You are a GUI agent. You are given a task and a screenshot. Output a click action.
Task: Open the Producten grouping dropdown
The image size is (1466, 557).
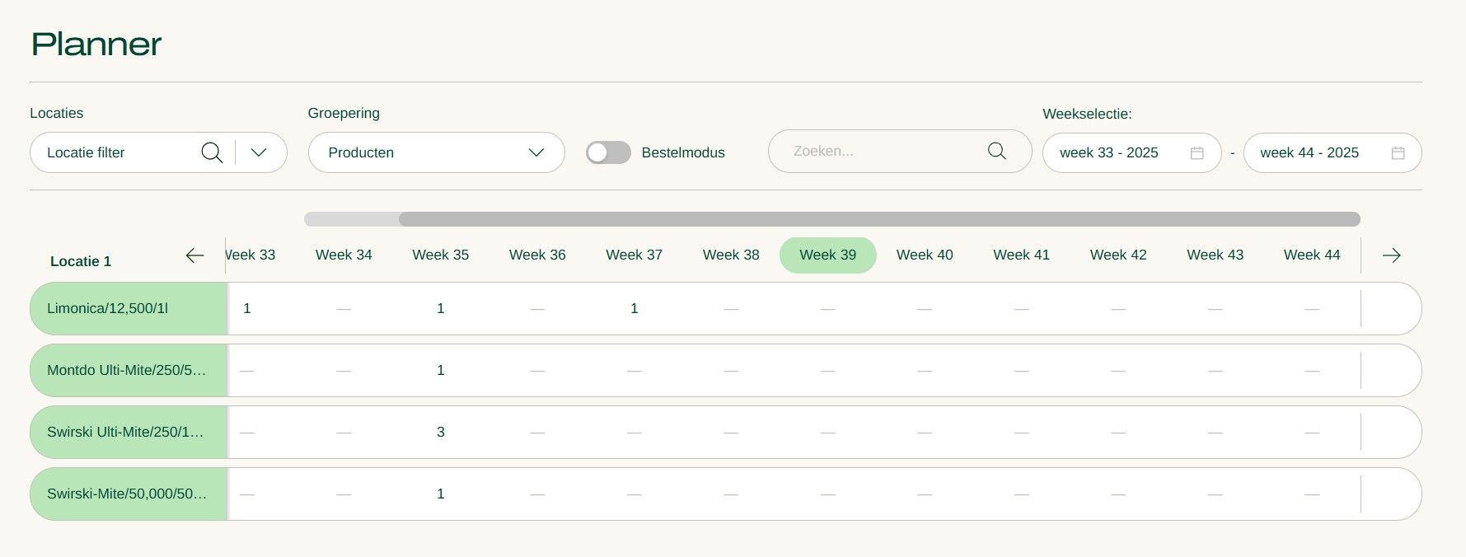tap(436, 152)
